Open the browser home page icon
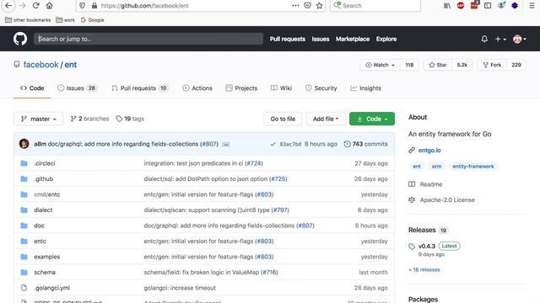 click(50, 6)
